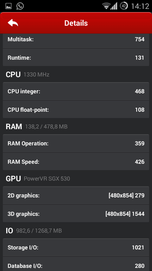Tap the circular battery indicator showing 42
152x271 pixels.
click(124, 6)
